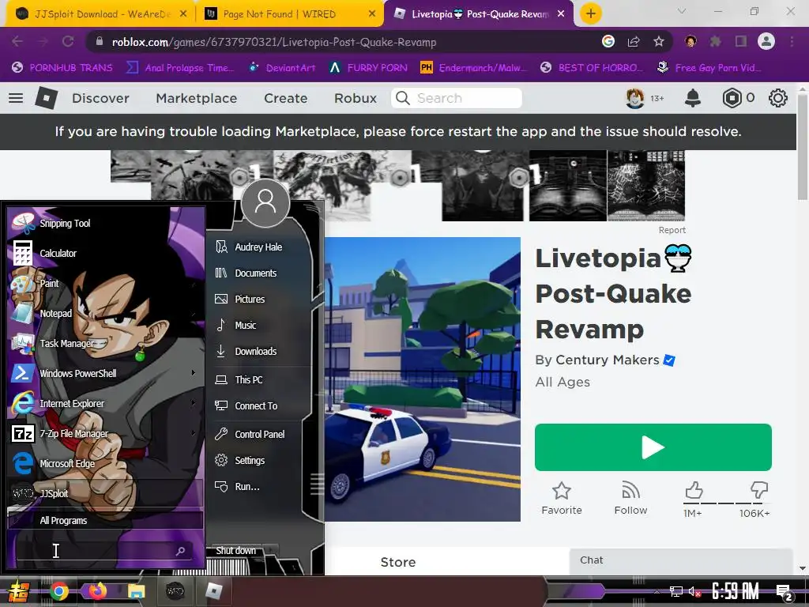The image size is (809, 607).
Task: Open the Robux balance icon
Action: point(732,98)
